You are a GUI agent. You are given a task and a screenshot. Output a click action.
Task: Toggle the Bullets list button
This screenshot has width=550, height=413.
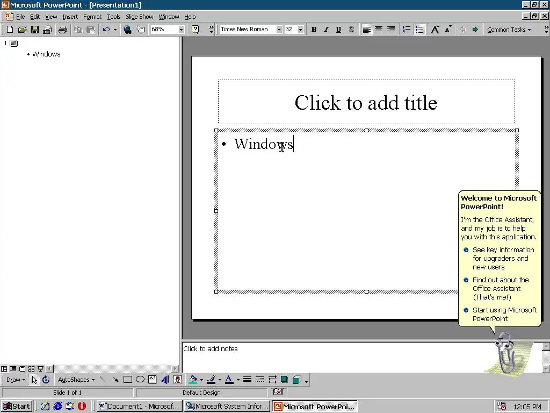(419, 30)
